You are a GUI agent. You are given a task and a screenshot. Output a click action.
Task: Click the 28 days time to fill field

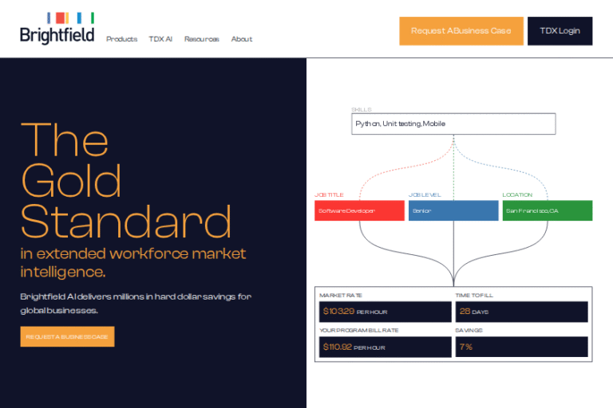click(x=521, y=312)
